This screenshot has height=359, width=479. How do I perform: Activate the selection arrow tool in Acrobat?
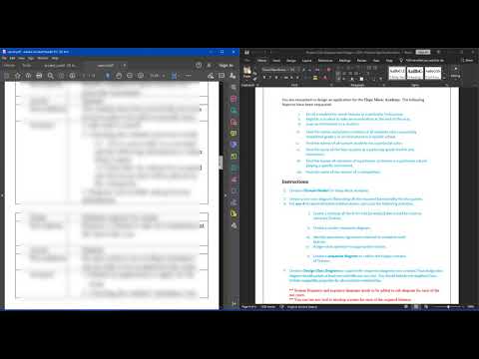tap(108, 76)
